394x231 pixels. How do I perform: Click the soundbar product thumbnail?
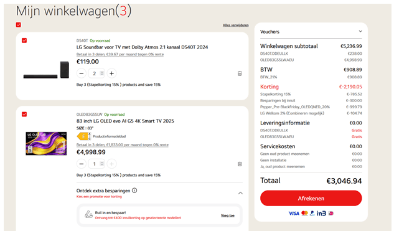coord(46,70)
